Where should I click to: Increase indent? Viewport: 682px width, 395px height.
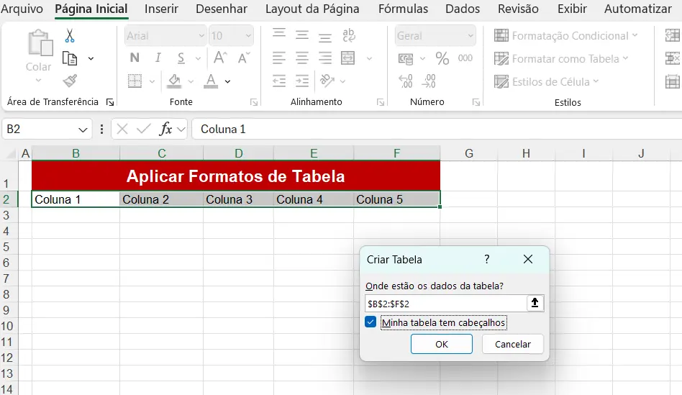click(302, 81)
